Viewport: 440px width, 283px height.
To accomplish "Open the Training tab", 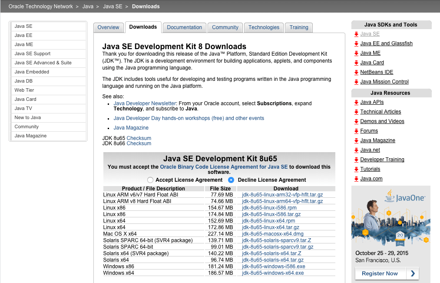I will tap(299, 27).
